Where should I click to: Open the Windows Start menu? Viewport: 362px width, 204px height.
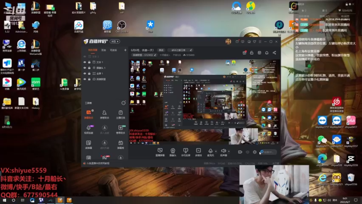5,200
